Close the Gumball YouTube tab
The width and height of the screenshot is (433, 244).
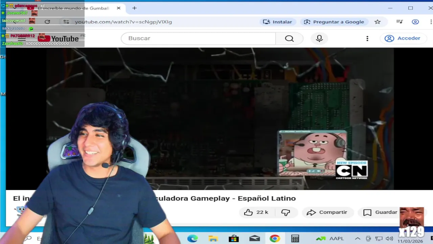[x=118, y=8]
